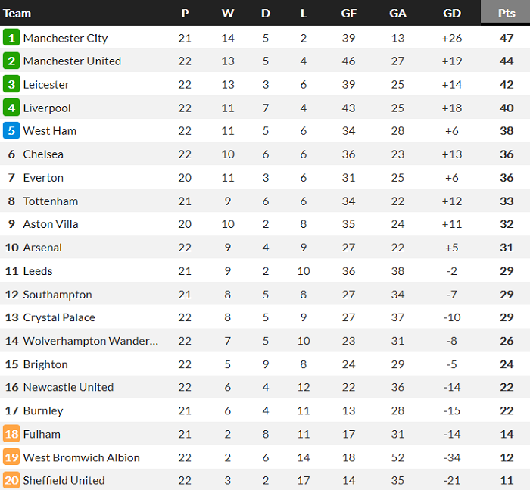Open the Chelsea team link
This screenshot has width=530, height=490.
(x=43, y=154)
